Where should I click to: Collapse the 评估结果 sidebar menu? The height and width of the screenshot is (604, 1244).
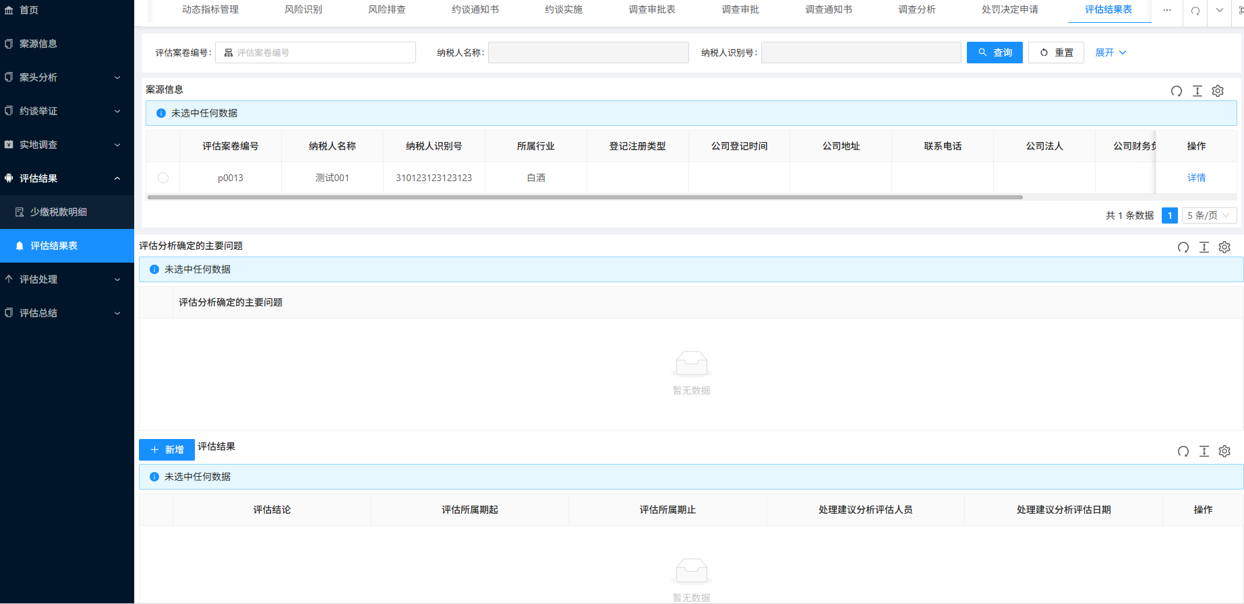pyautogui.click(x=67, y=178)
